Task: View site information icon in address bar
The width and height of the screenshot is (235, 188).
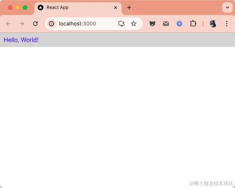Action: pos(51,24)
